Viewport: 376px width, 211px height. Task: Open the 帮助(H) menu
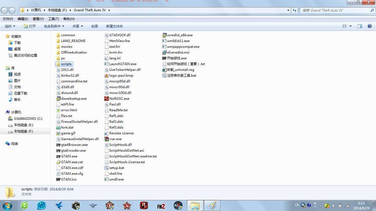pyautogui.click(x=69, y=19)
